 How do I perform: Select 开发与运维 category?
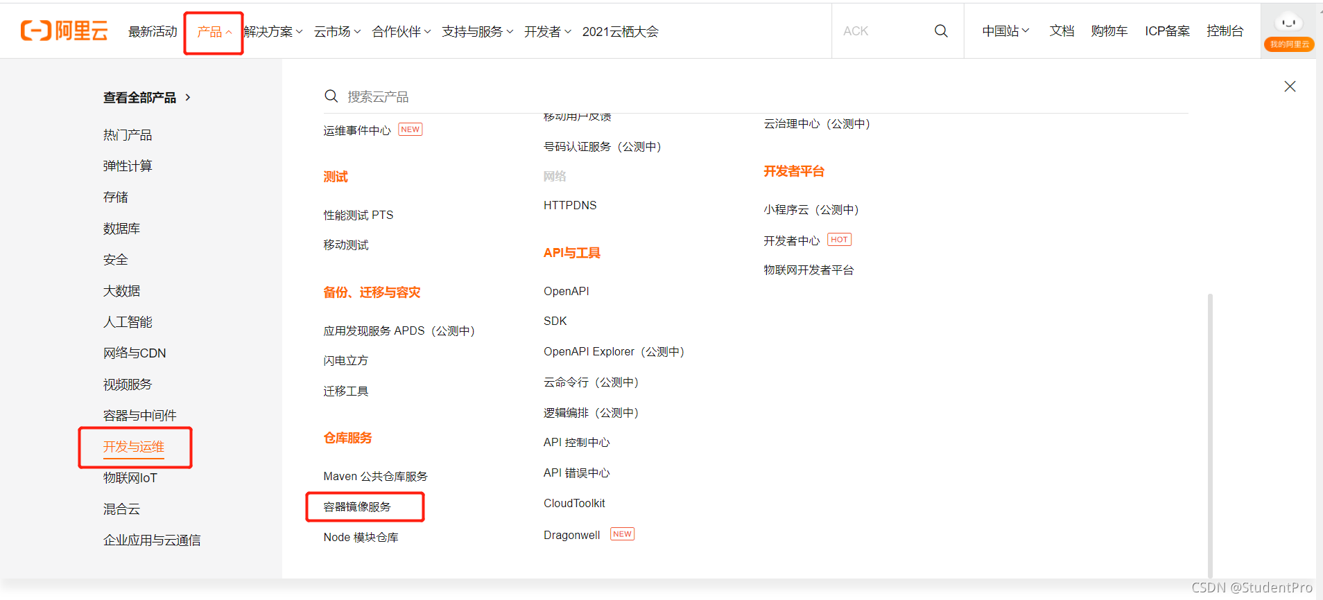pos(134,447)
